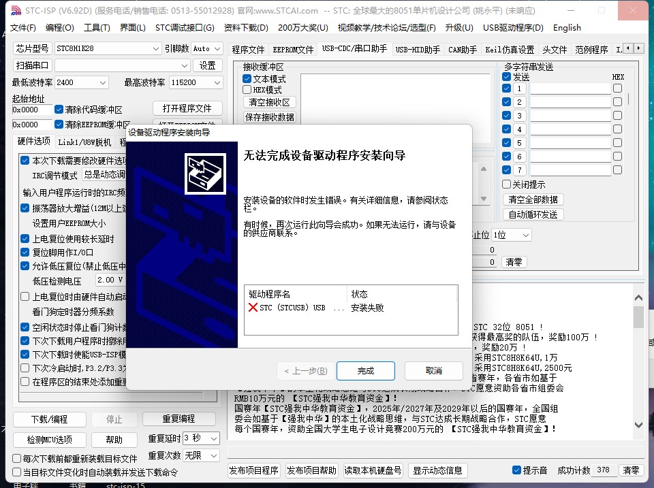Toggle multi-string 发送 checkbox
Image resolution: width=654 pixels, height=488 pixels.
click(x=506, y=77)
